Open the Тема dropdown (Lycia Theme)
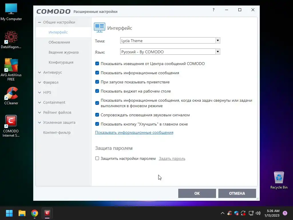The width and height of the screenshot is (293, 220). click(170, 41)
